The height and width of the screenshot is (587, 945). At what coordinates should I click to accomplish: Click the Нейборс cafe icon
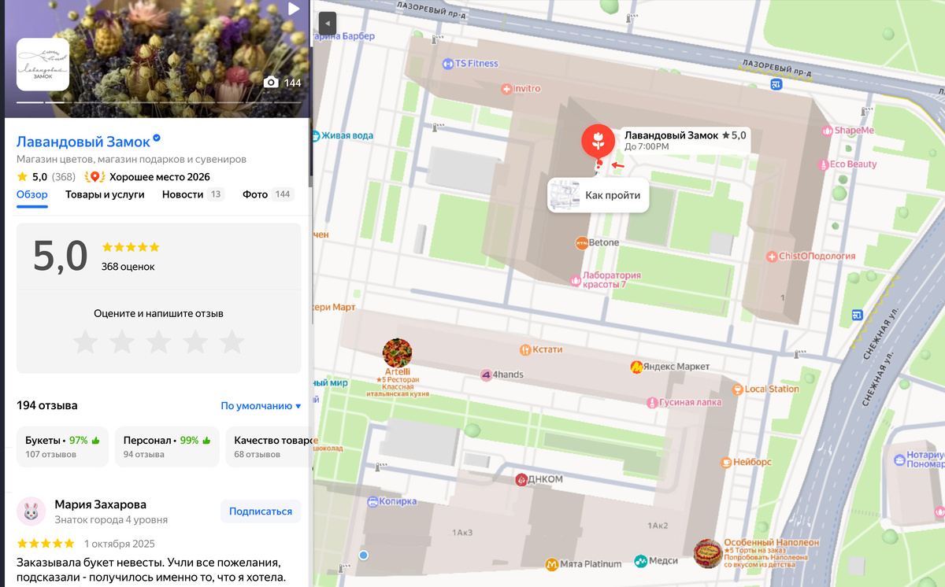click(x=726, y=462)
